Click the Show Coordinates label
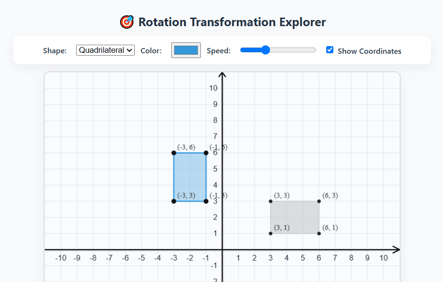 369,50
